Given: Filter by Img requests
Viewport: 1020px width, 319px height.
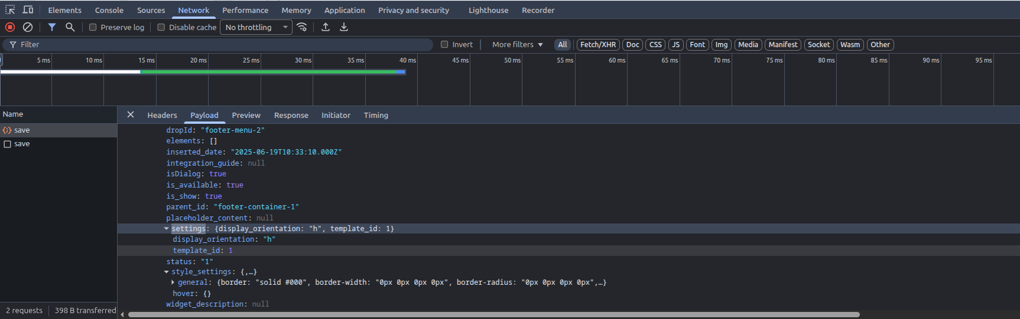Looking at the screenshot, I should coord(722,45).
